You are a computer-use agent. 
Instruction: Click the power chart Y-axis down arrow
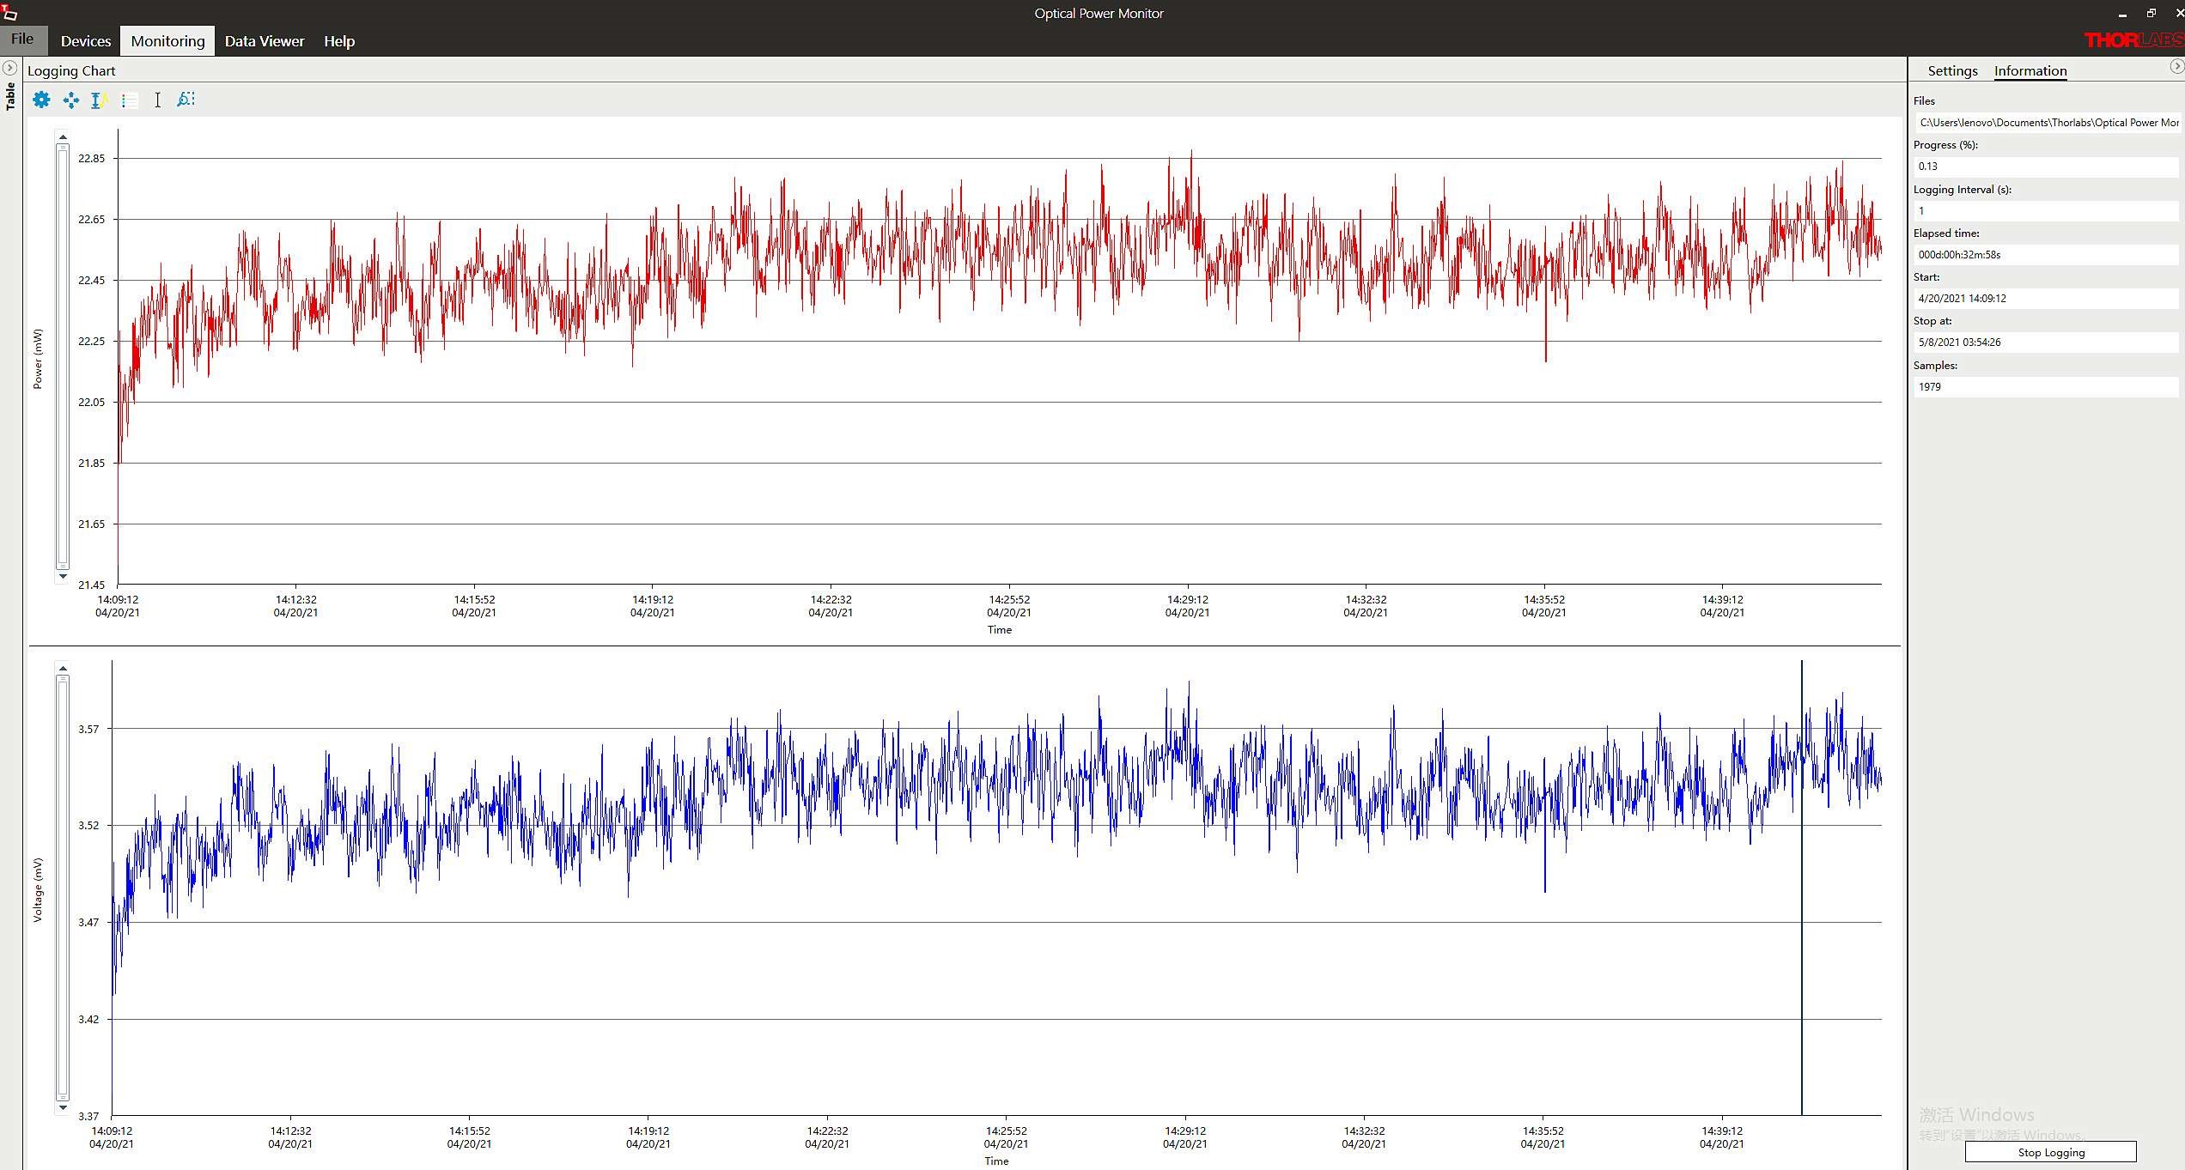point(63,576)
